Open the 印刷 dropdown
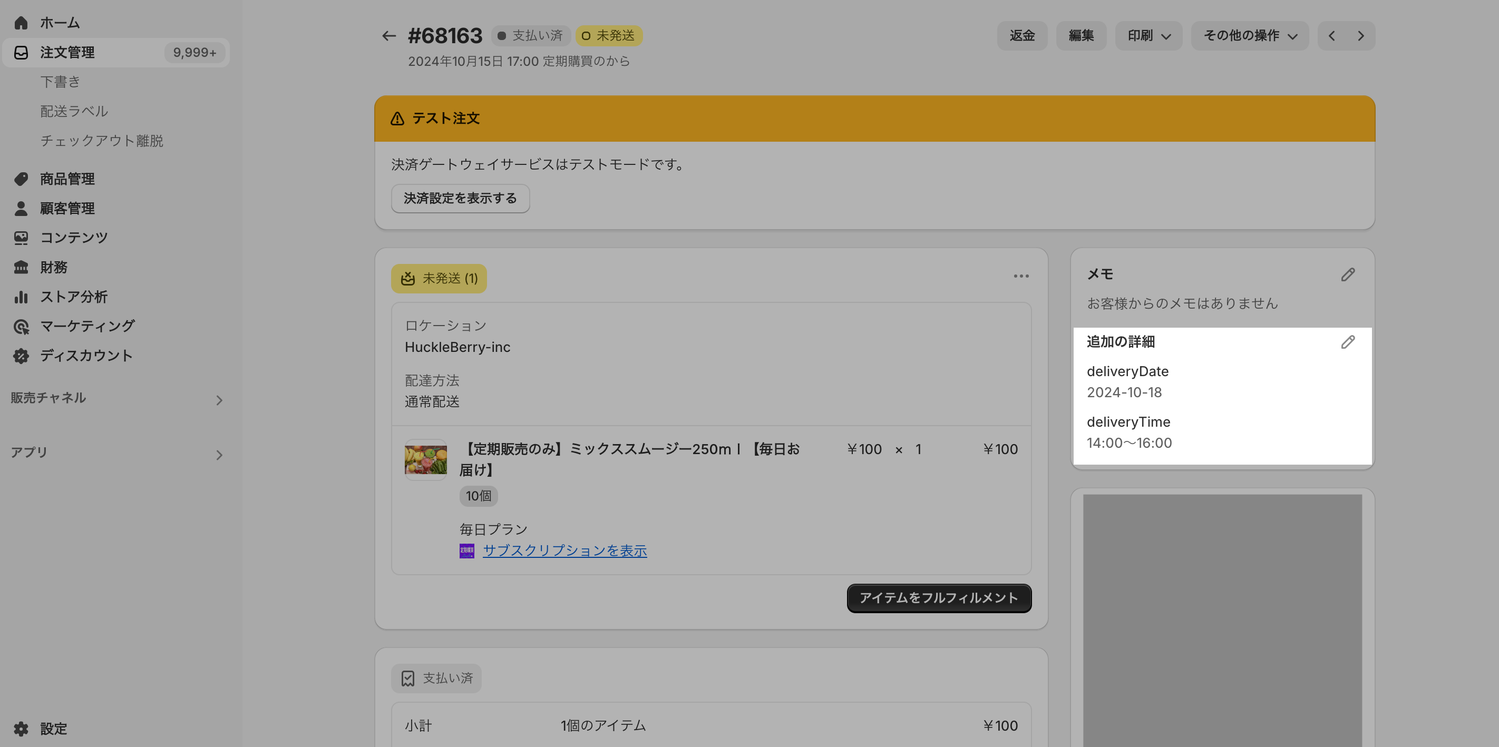The height and width of the screenshot is (747, 1499). (1148, 36)
